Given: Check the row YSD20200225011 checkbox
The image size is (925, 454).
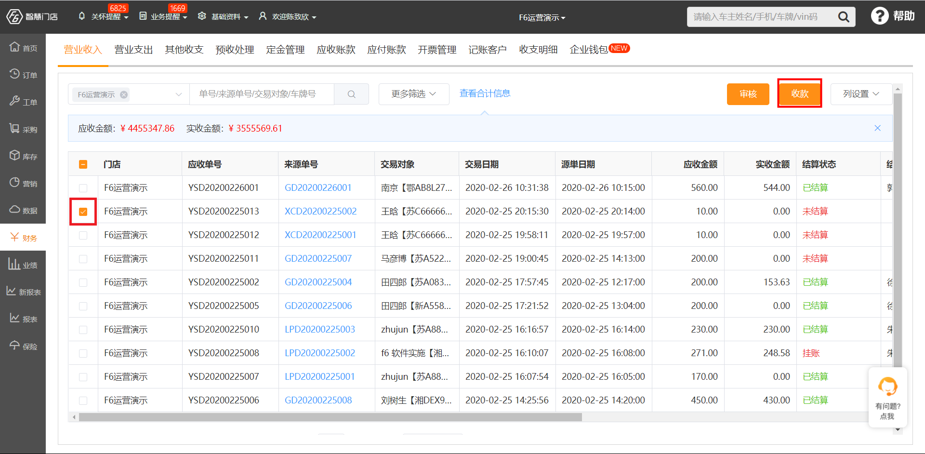Looking at the screenshot, I should coord(83,259).
